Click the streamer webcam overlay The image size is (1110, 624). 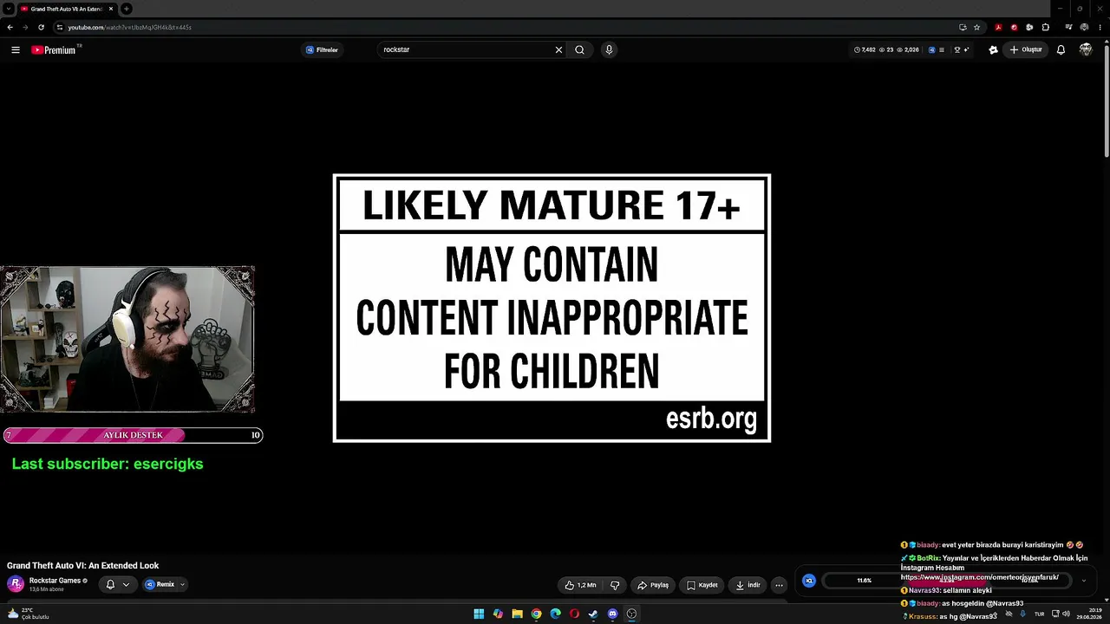point(127,340)
